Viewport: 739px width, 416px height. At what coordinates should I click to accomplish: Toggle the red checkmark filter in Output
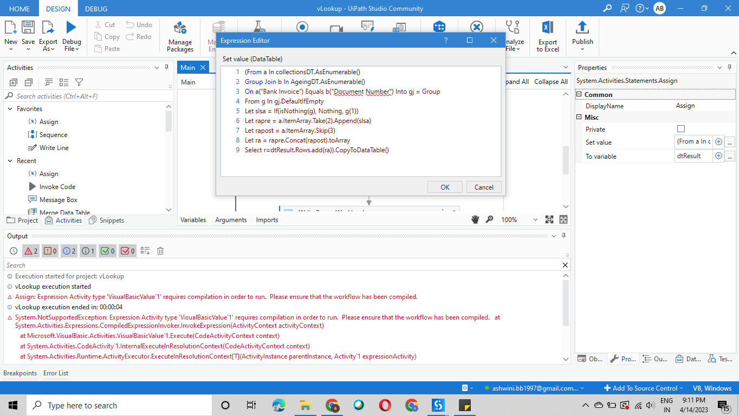127,251
